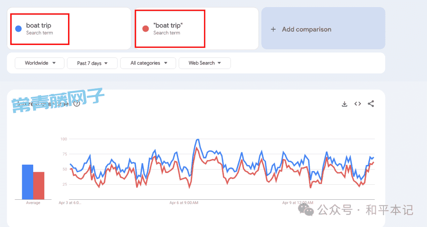Click the blue average bar
427x227 pixels.
(x=28, y=182)
